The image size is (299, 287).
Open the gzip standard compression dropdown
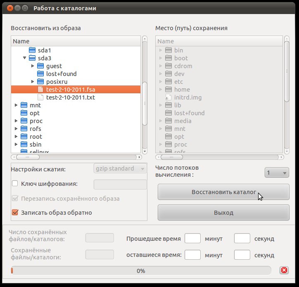(120, 168)
